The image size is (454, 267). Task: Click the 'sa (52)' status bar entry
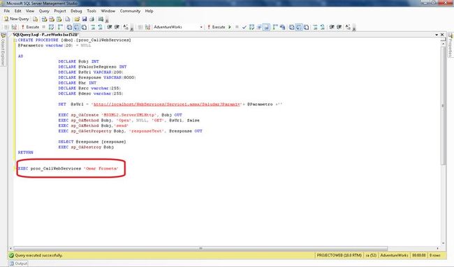tap(371, 255)
